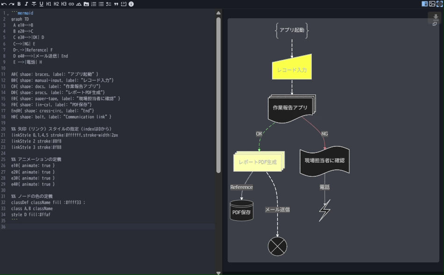
Task: Click the line with shape: paper-tape
Action: pos(66,99)
